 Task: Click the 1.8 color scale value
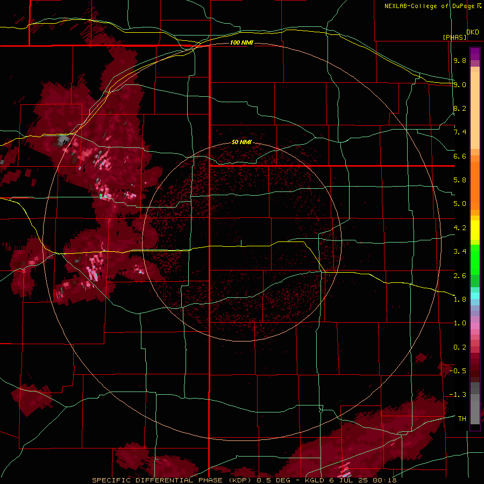[460, 300]
